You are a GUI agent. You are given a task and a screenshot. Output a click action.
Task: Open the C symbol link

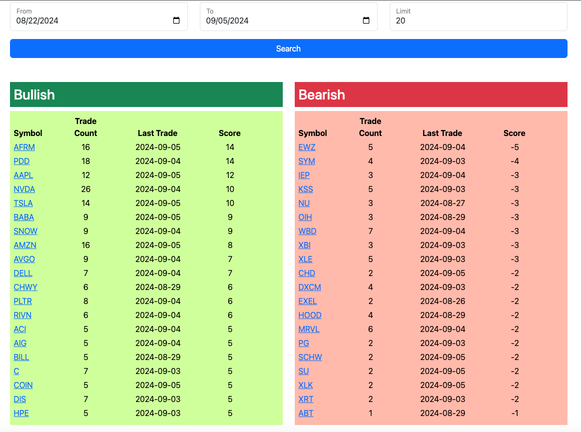[16, 371]
